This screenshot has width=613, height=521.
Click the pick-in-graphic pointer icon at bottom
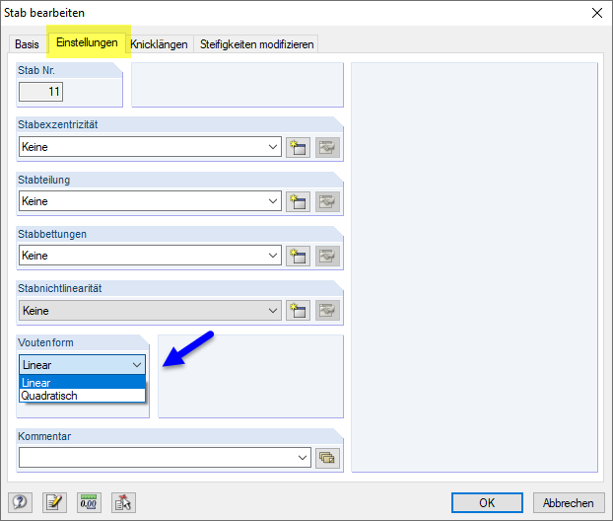tap(123, 502)
